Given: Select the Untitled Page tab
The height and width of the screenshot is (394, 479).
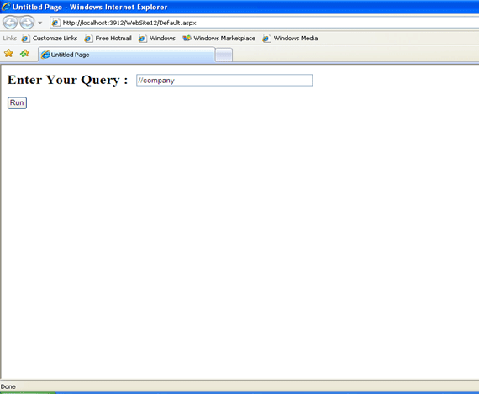Looking at the screenshot, I should coord(126,55).
